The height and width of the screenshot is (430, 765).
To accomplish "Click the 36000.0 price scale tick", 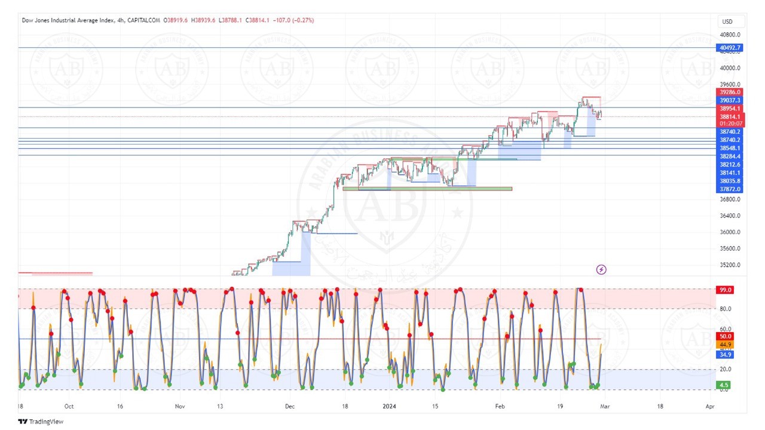I will coord(730,232).
